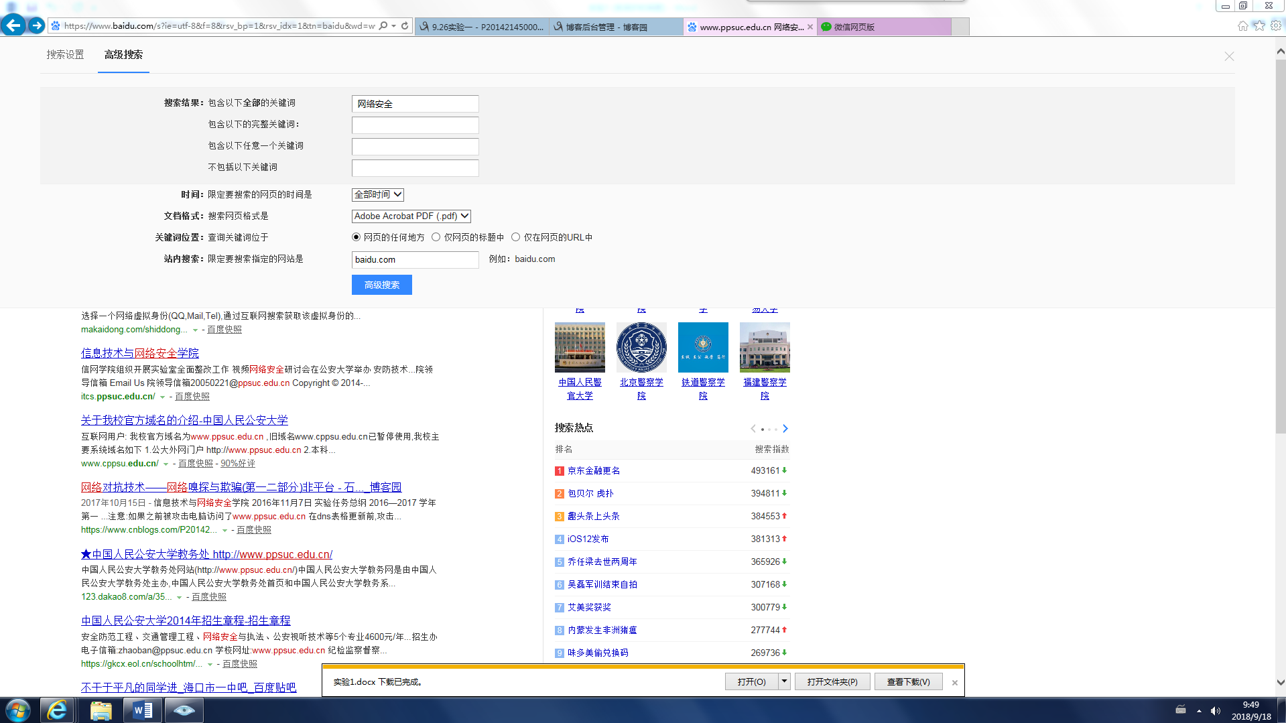Screen dimensions: 1286x723
Task: Open the 90%好评 rating link
Action: (238, 464)
